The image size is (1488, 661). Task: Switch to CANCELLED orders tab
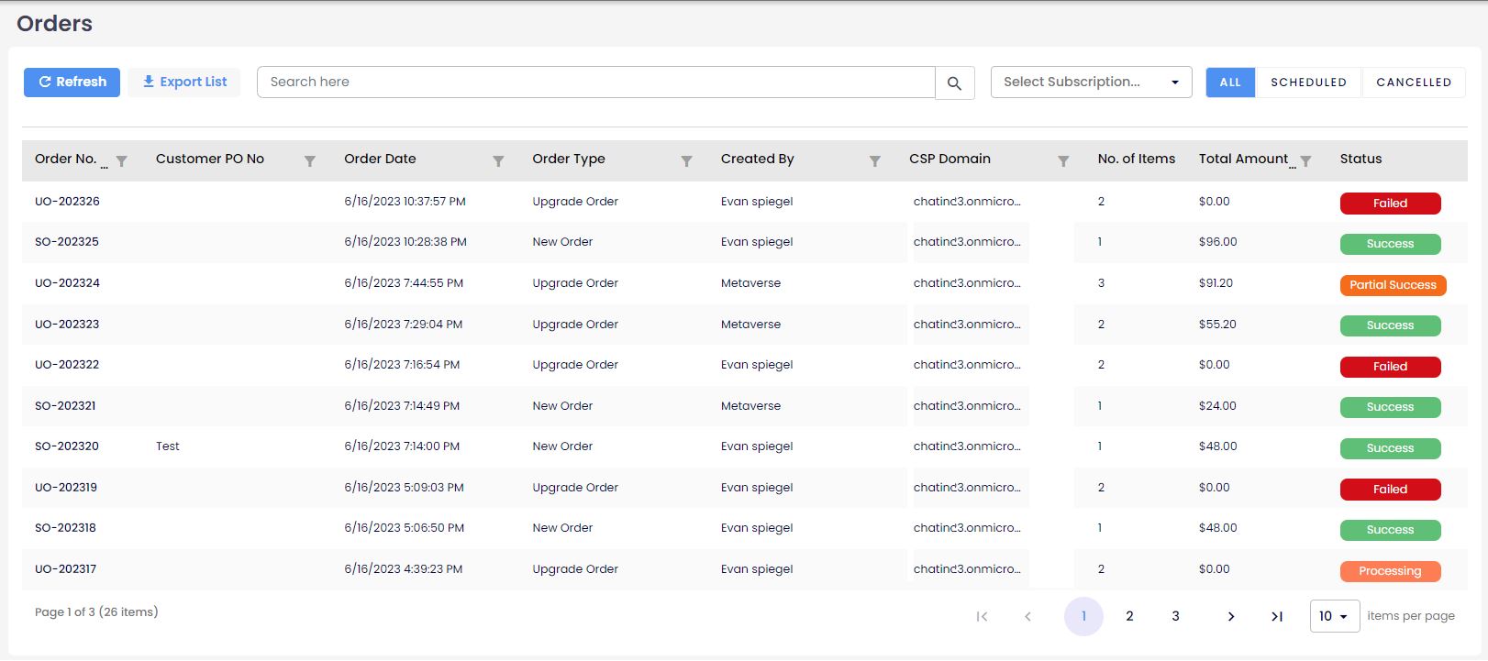(1414, 83)
